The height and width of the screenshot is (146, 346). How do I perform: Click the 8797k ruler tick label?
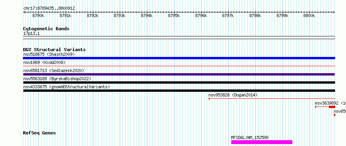pyautogui.click(x=228, y=15)
